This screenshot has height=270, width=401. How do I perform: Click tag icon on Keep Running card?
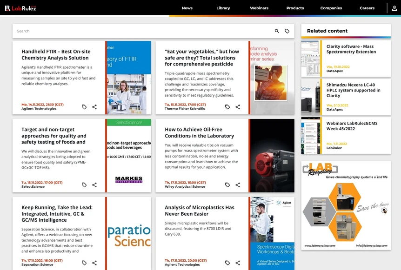pos(84,263)
